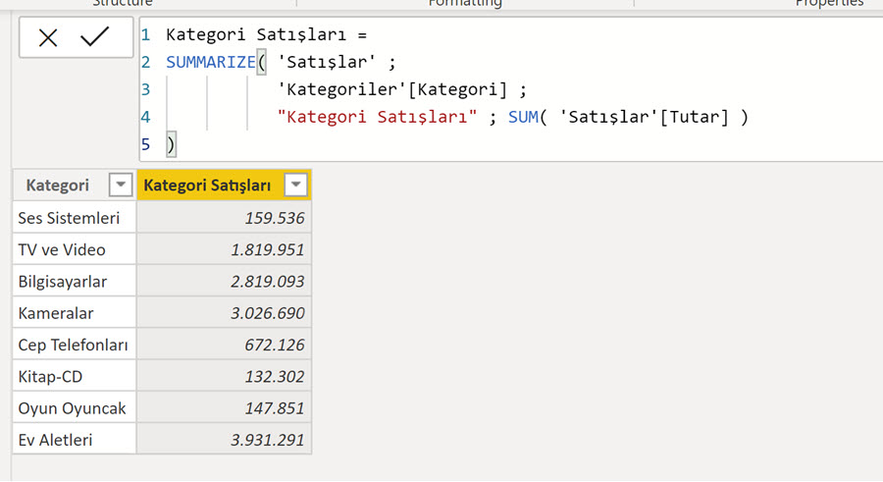Click the SUM function in line 4
The image size is (883, 482).
tap(523, 117)
